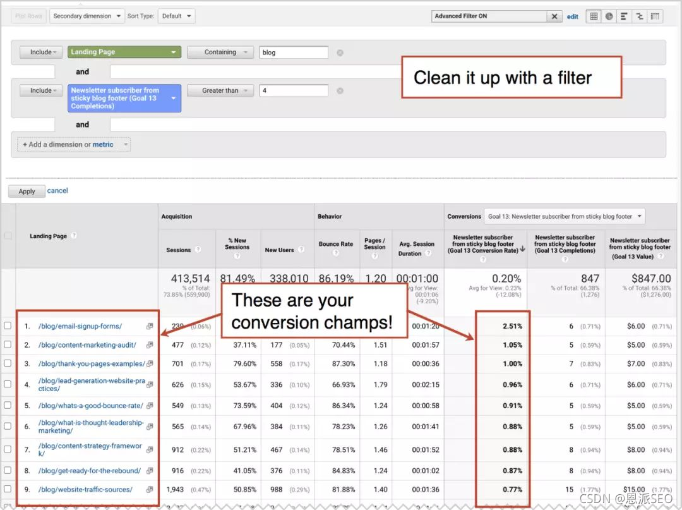Sort by Pages / Session column header

375,244
